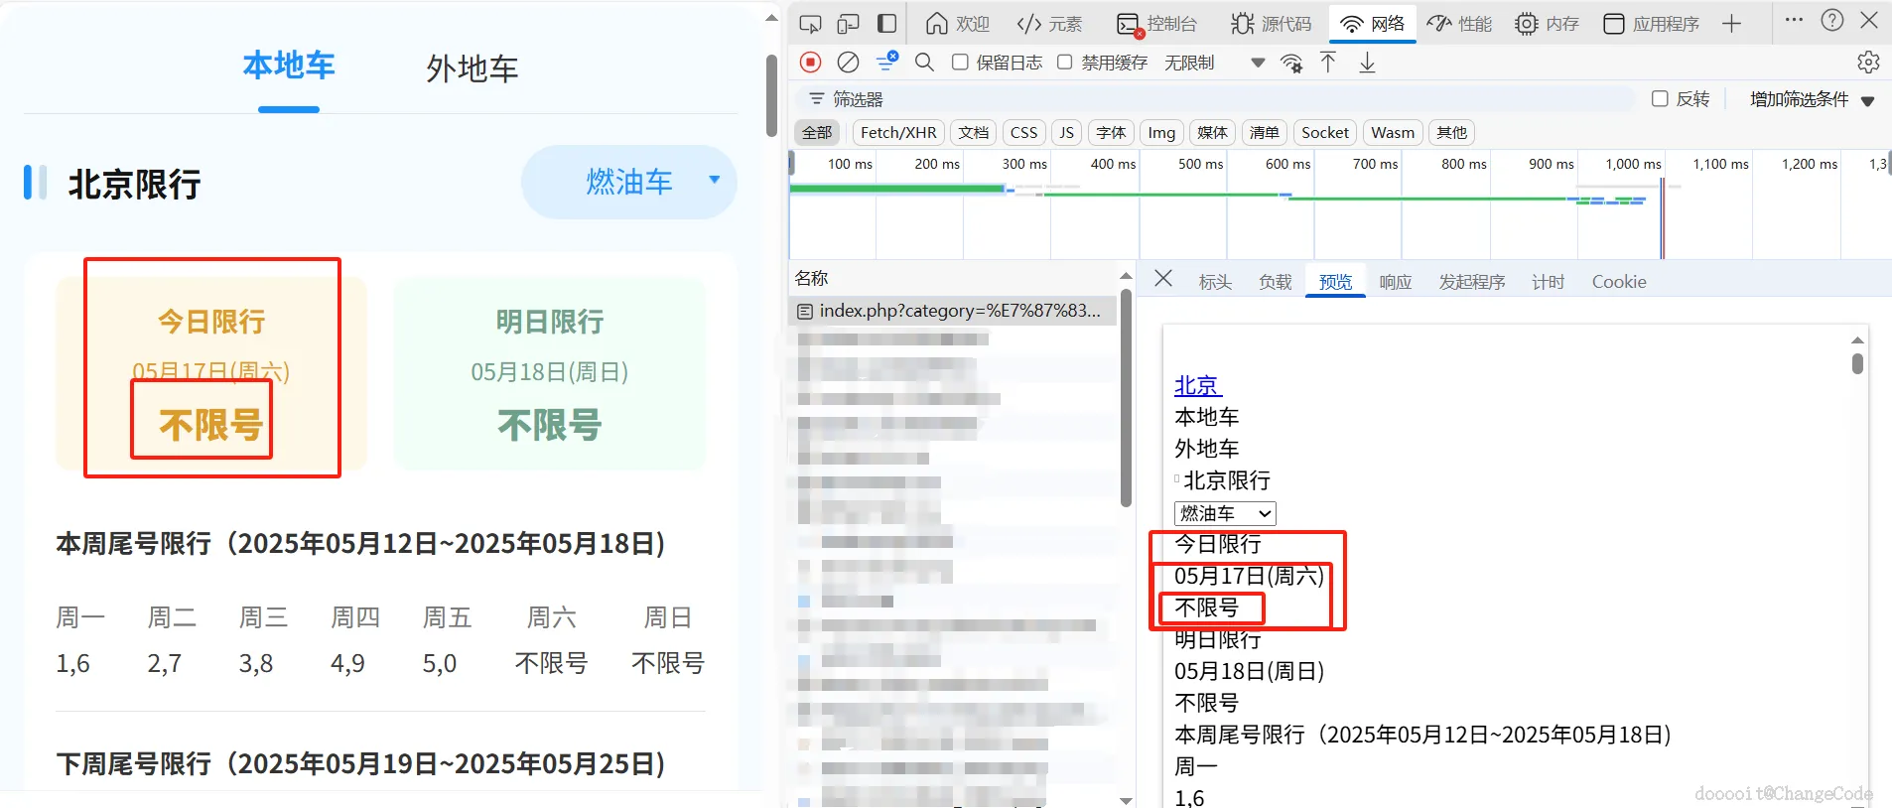Open the DevTools three-dot menu
This screenshot has width=1892, height=808.
click(1794, 20)
